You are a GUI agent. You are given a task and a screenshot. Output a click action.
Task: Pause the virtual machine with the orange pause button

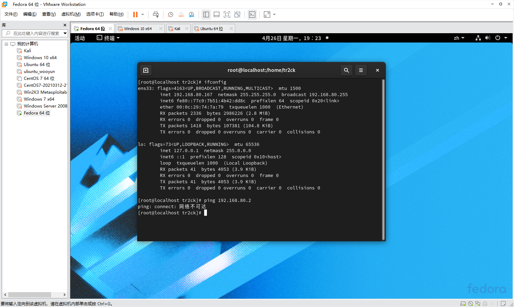coord(135,15)
